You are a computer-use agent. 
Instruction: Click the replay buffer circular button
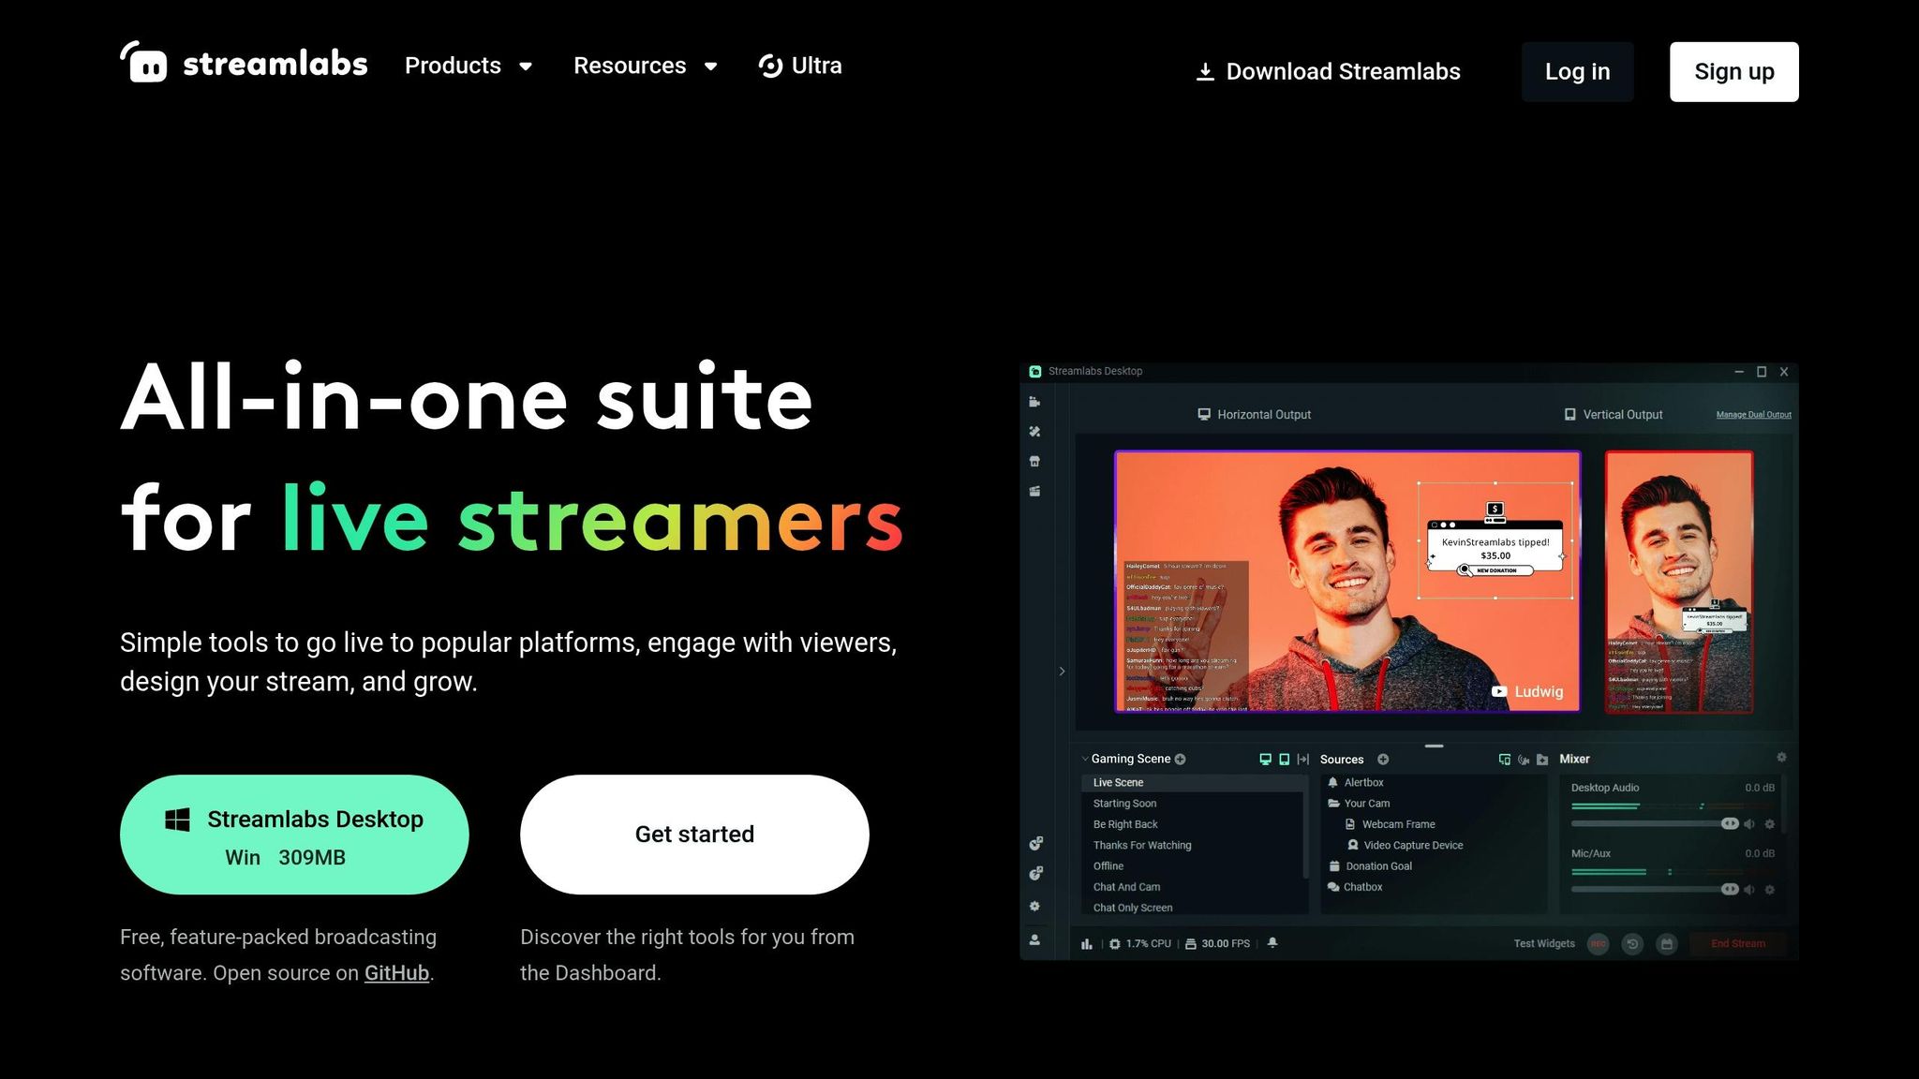(1632, 944)
